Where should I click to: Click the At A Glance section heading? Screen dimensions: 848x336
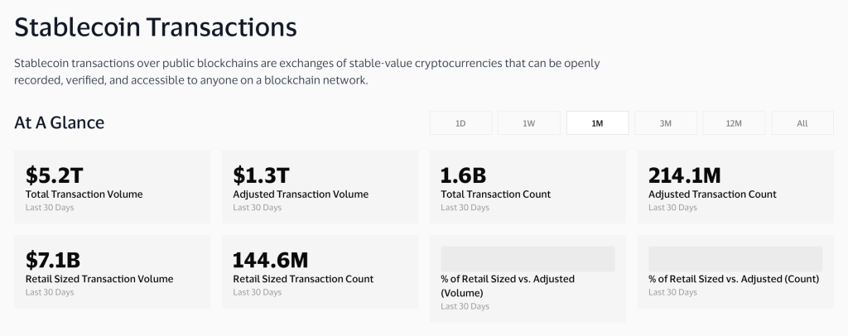(x=59, y=122)
